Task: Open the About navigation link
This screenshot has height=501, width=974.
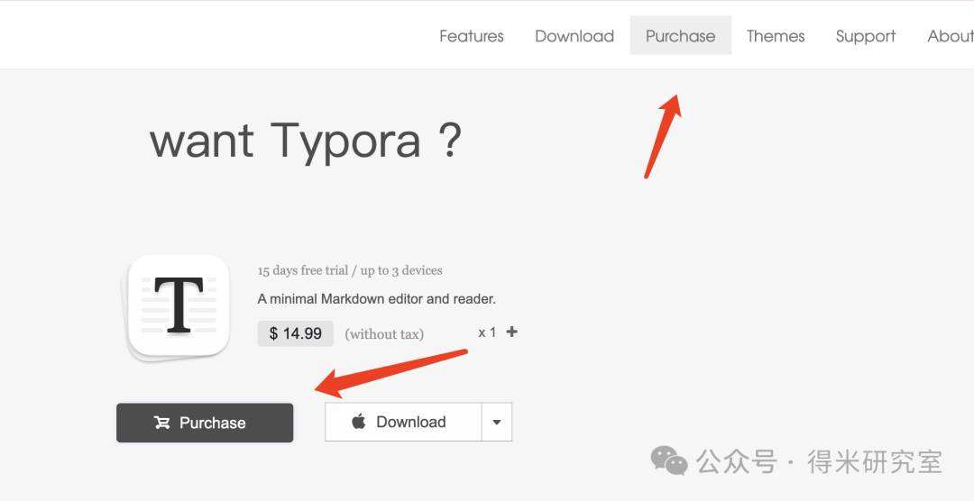Action: pos(951,36)
